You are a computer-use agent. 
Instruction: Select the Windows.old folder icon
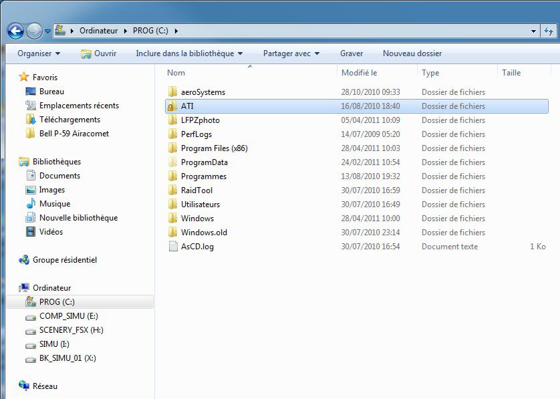[x=172, y=232]
